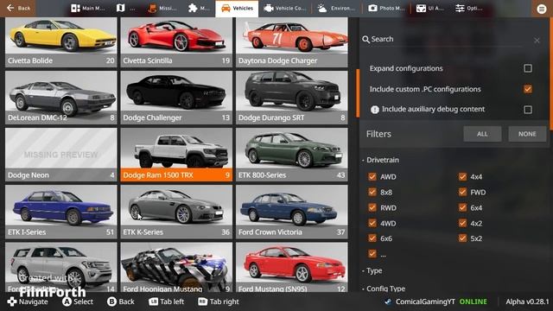Select the Vehicles tab
The height and width of the screenshot is (311, 553).
click(237, 9)
